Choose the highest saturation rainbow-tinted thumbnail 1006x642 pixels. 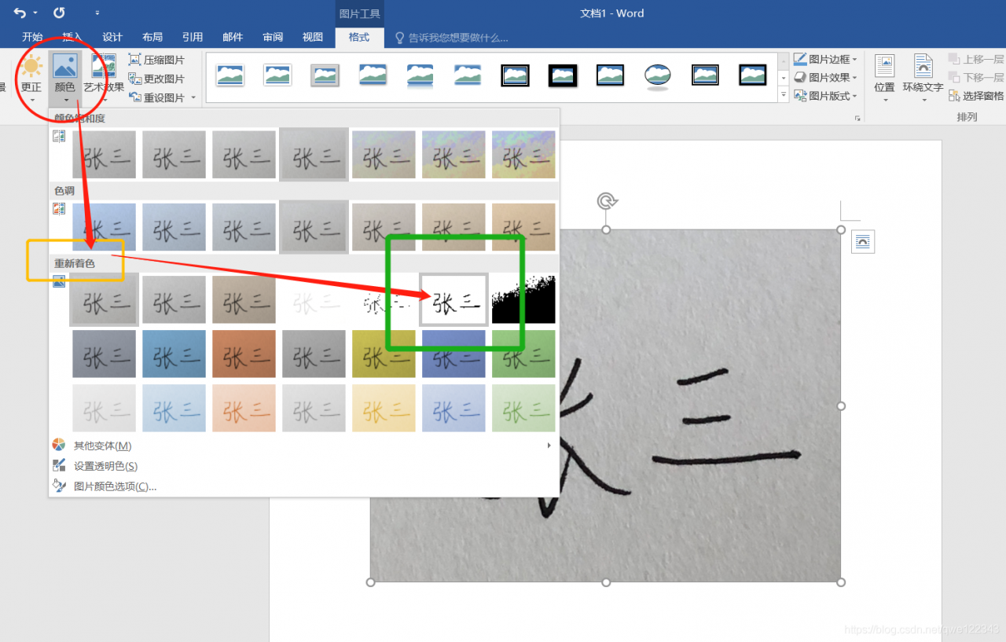click(x=523, y=154)
